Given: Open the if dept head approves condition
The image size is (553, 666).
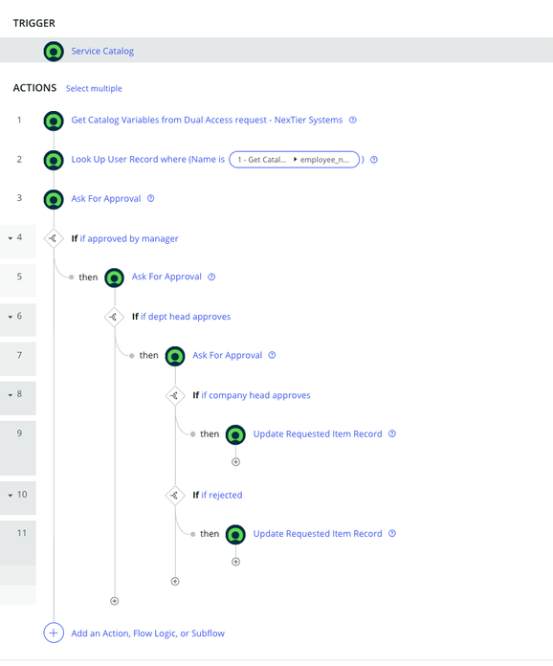Looking at the screenshot, I should coord(186,317).
